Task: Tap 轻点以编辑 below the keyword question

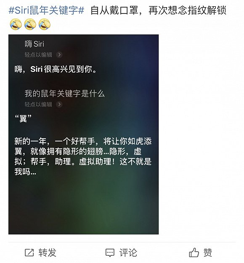Action: [38, 104]
